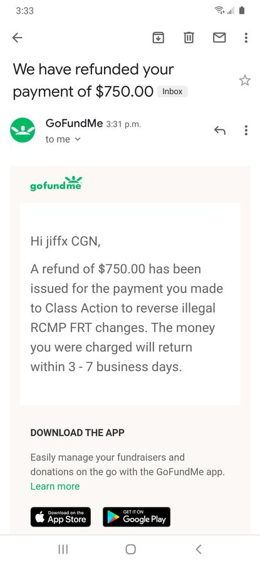Image resolution: width=260 pixels, height=565 pixels.
Task: Open the gofundme logo in email body
Action: [x=56, y=184]
